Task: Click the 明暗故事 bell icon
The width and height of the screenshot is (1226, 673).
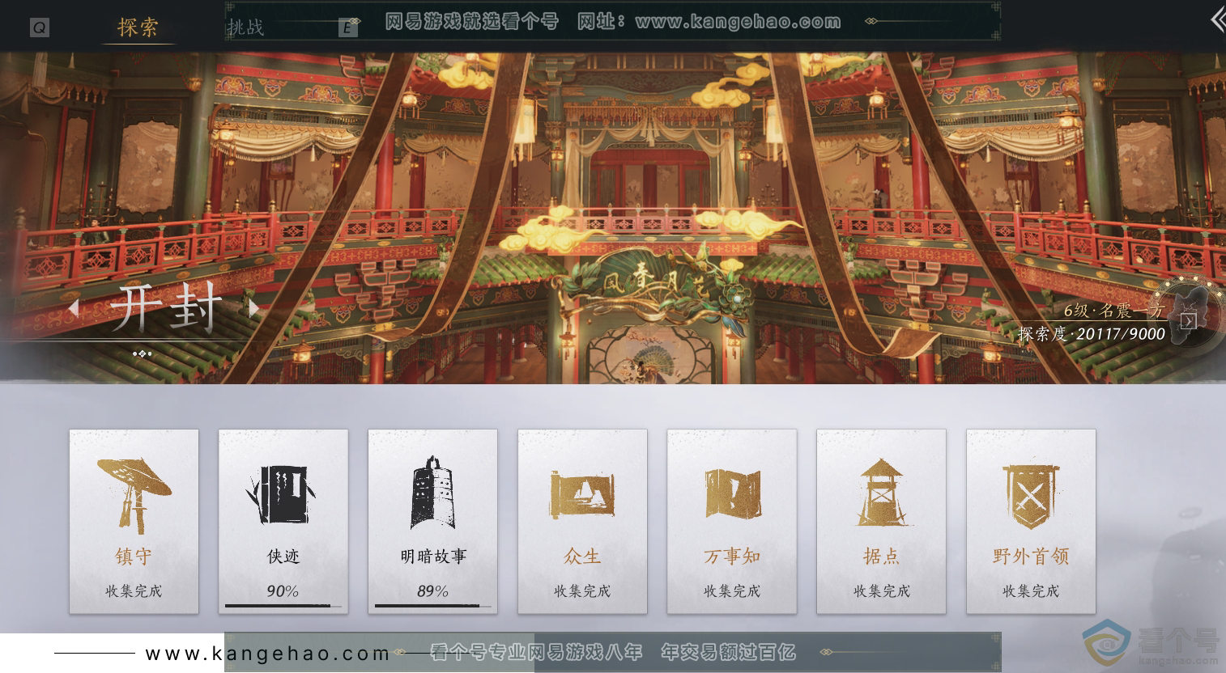Action: [x=432, y=492]
